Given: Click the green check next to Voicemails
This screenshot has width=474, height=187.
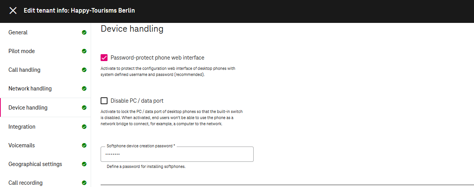Looking at the screenshot, I should coord(84,145).
